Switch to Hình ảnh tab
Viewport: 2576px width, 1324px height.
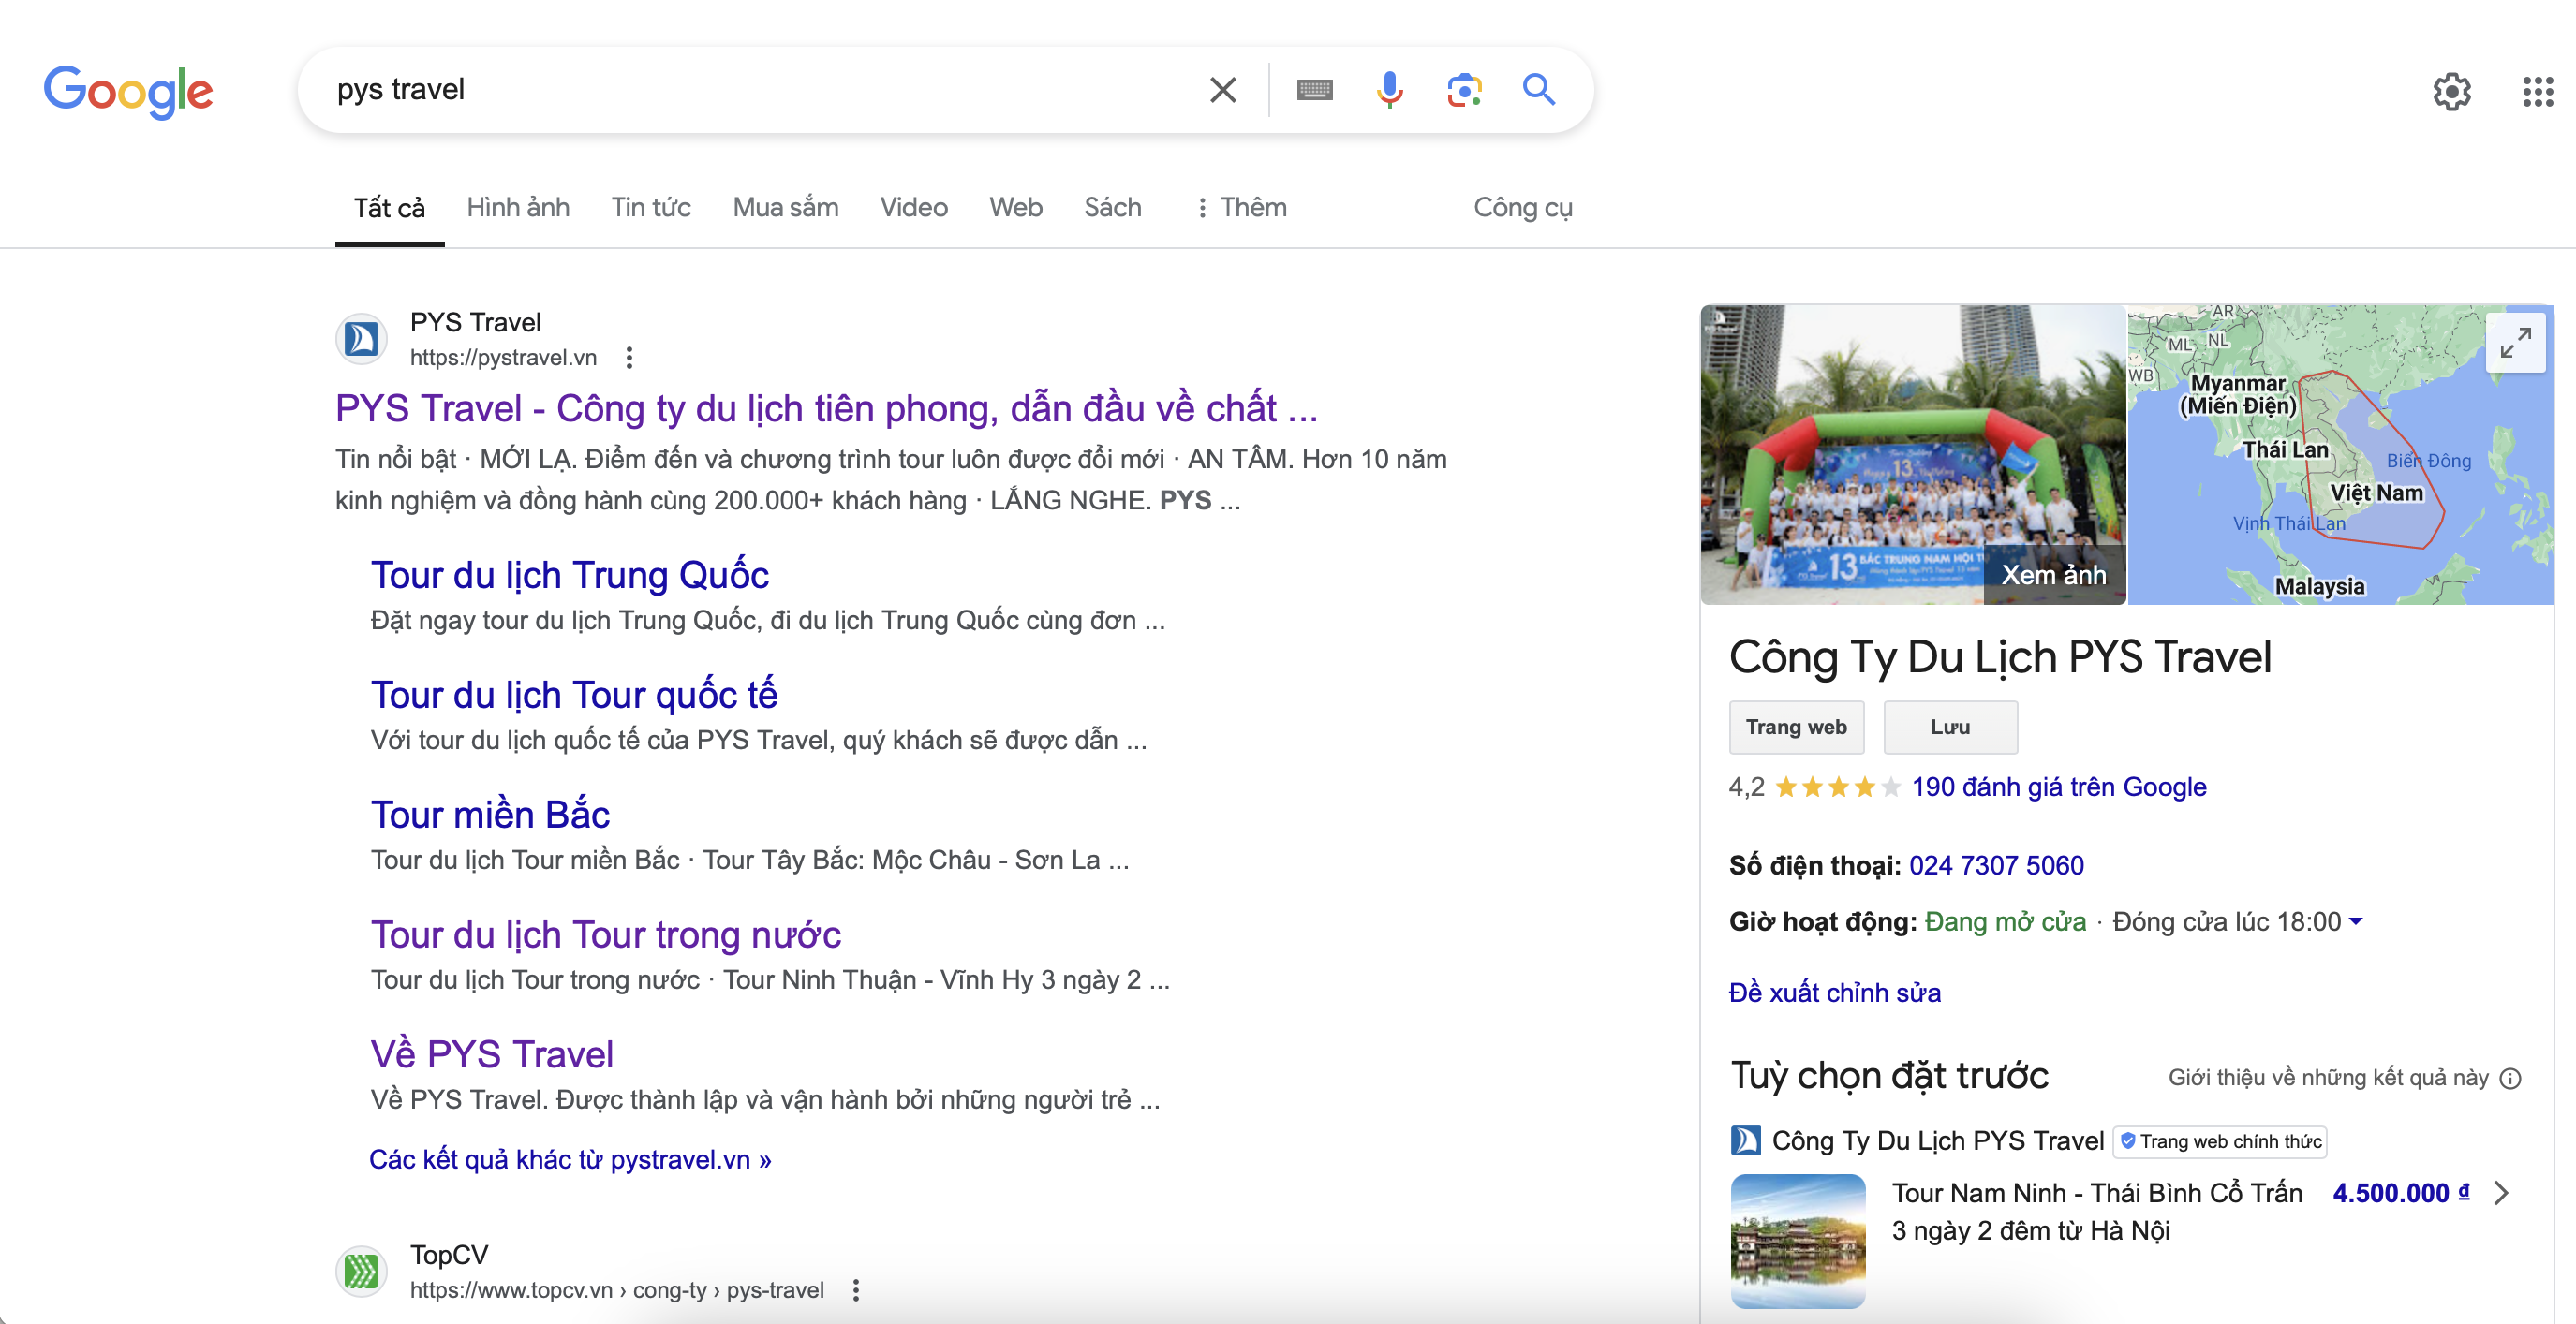coord(518,207)
